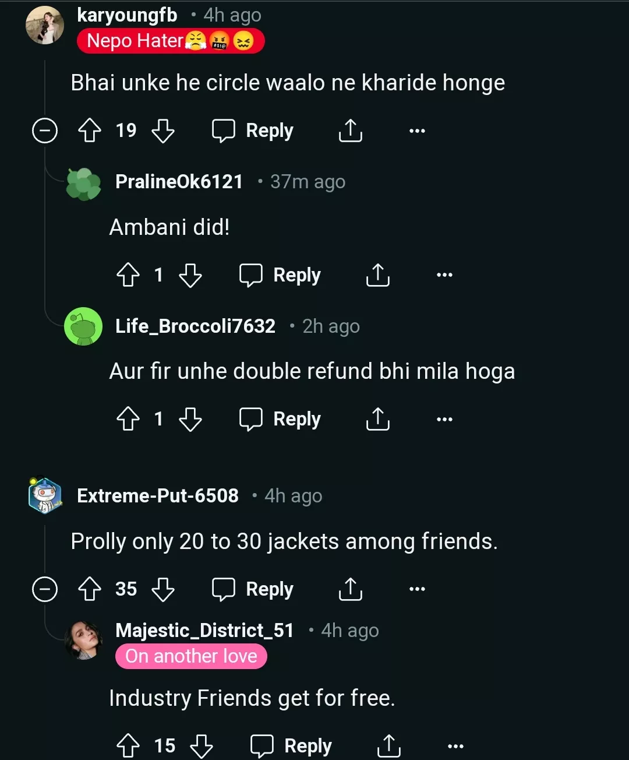
Task: Tap the 'On another love' flair
Action: (191, 656)
